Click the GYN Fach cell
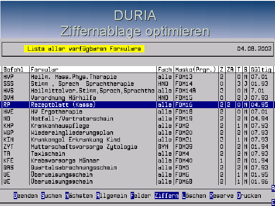This screenshot has height=206, width=275. 163,147
